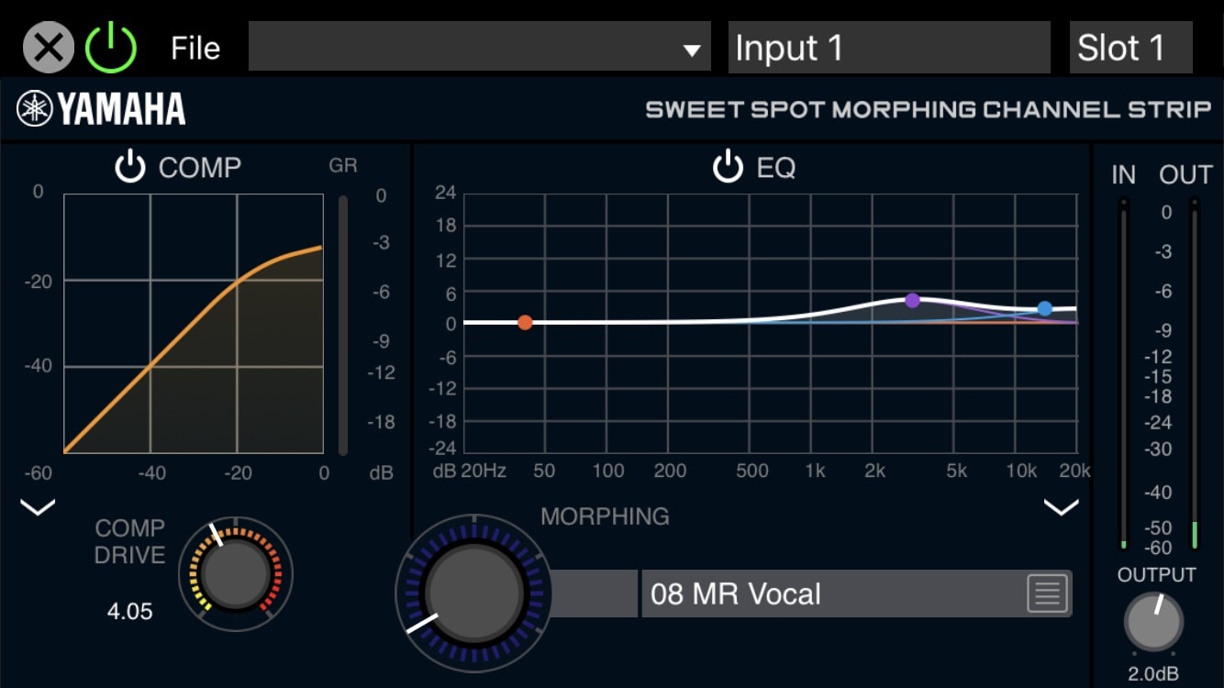Click the Input 1 field

[x=888, y=48]
